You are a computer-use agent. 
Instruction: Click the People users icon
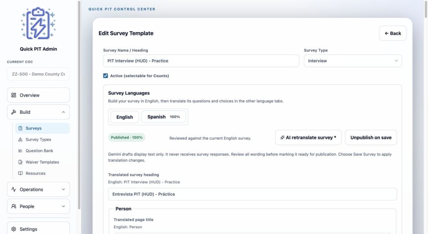point(14,206)
